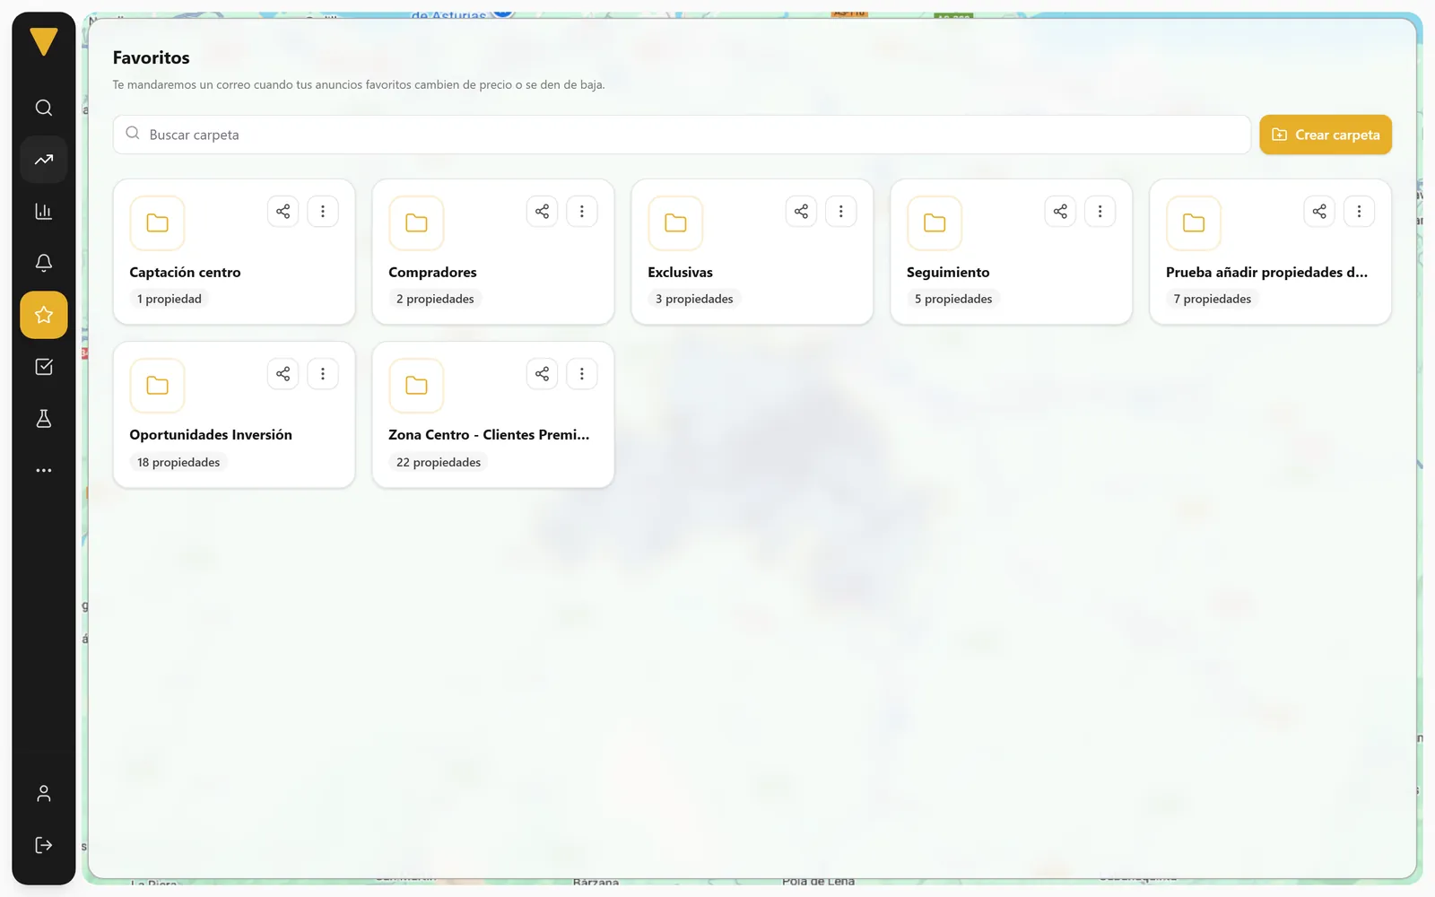Share the Captación centro folder
This screenshot has height=897, width=1435.
(283, 212)
